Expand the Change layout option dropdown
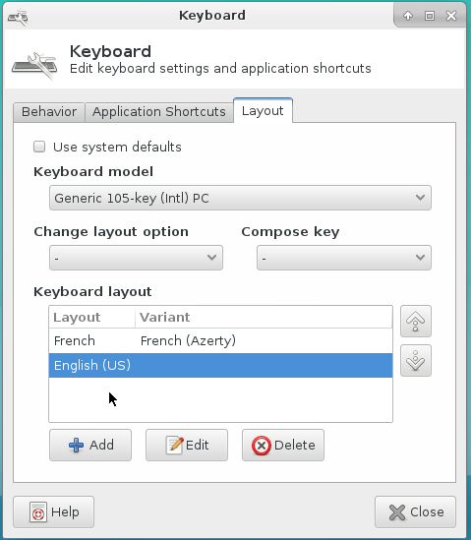 click(136, 258)
